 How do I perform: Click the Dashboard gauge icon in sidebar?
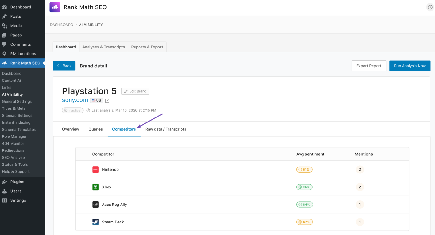pos(4,7)
